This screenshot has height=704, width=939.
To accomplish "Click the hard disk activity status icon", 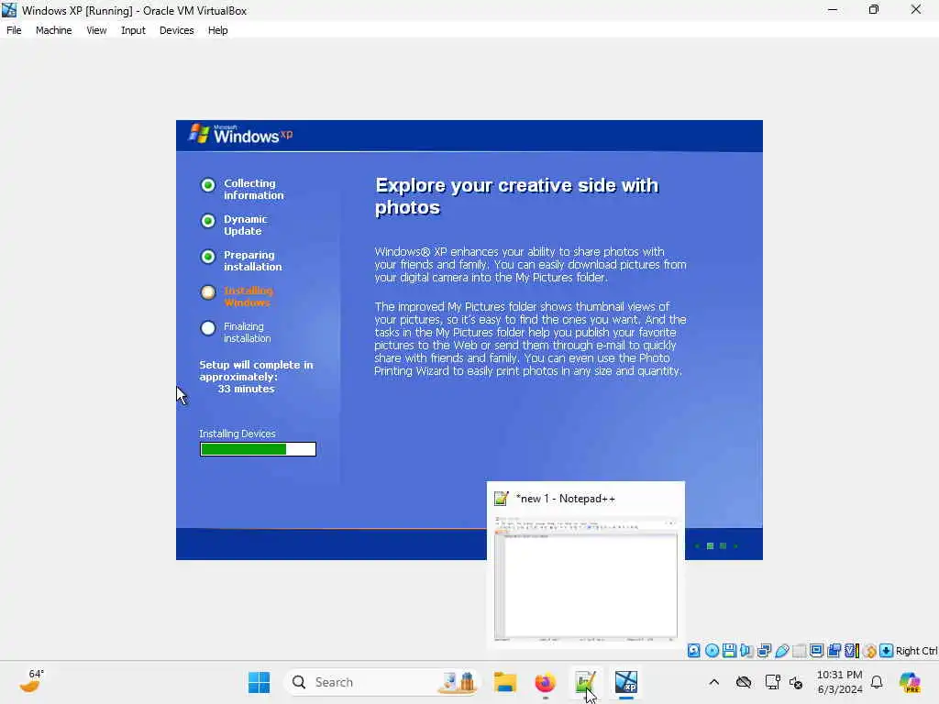I will tap(693, 651).
